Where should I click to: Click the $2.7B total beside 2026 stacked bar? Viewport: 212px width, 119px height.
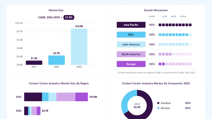[x=45, y=111]
